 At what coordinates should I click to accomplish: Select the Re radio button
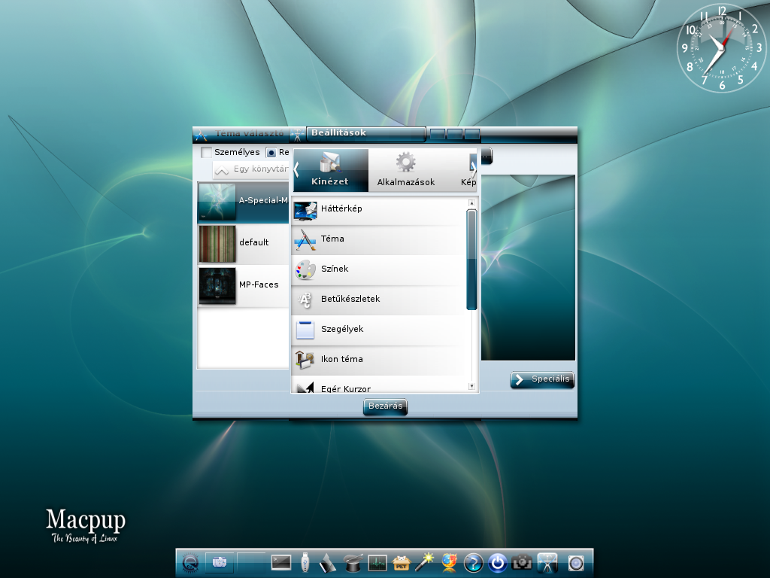point(271,152)
